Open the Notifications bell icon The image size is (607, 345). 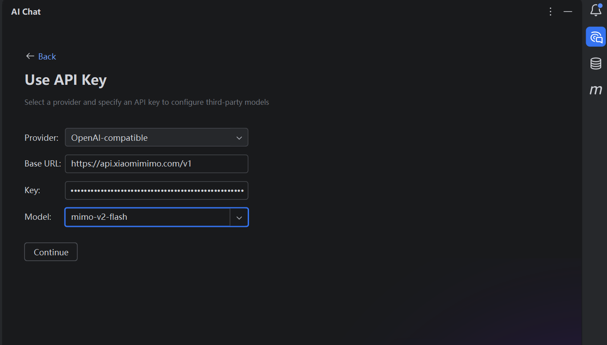[x=596, y=10]
